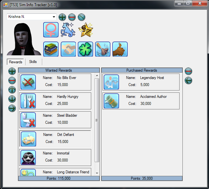Open the Krishna N. sim selector dropdown
This screenshot has width=209, height=189.
click(x=32, y=17)
